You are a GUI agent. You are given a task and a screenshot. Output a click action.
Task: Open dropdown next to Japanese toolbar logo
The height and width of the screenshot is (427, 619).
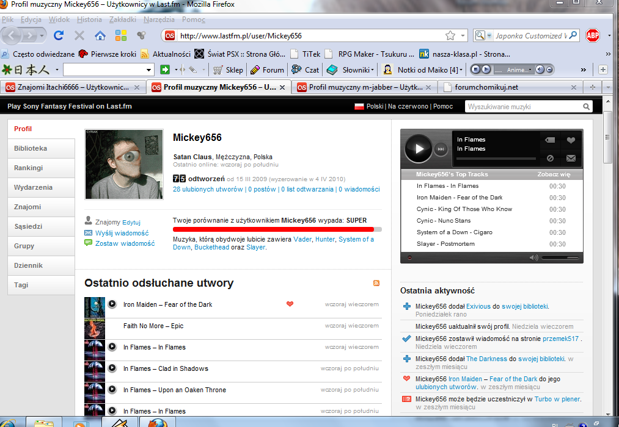57,70
